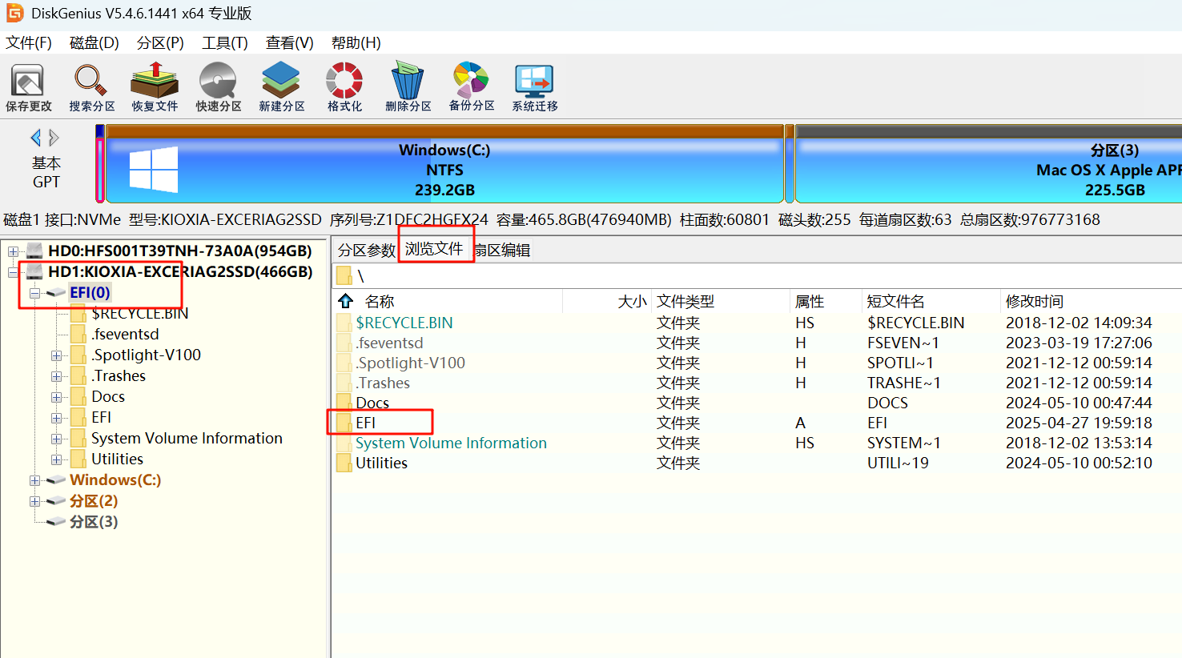Select the Format (格式化) tool
1182x658 pixels.
(344, 86)
